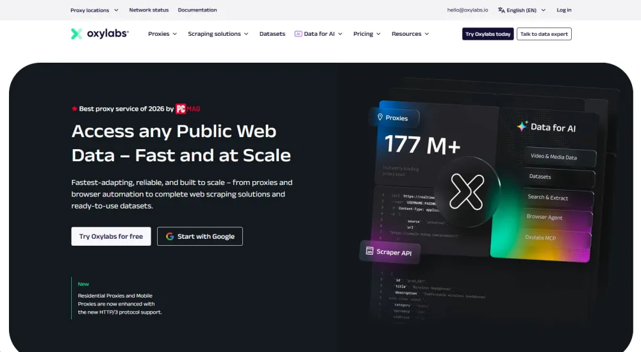641x352 pixels.
Task: Click the Log in link
Action: (563, 10)
